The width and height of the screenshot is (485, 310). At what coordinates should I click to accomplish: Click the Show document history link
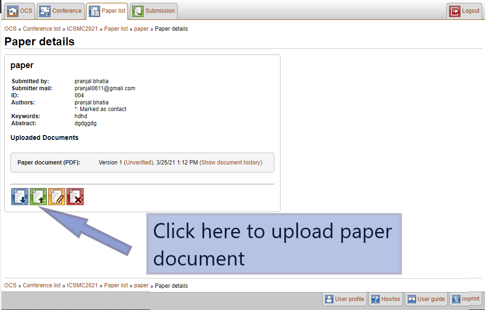[230, 163]
